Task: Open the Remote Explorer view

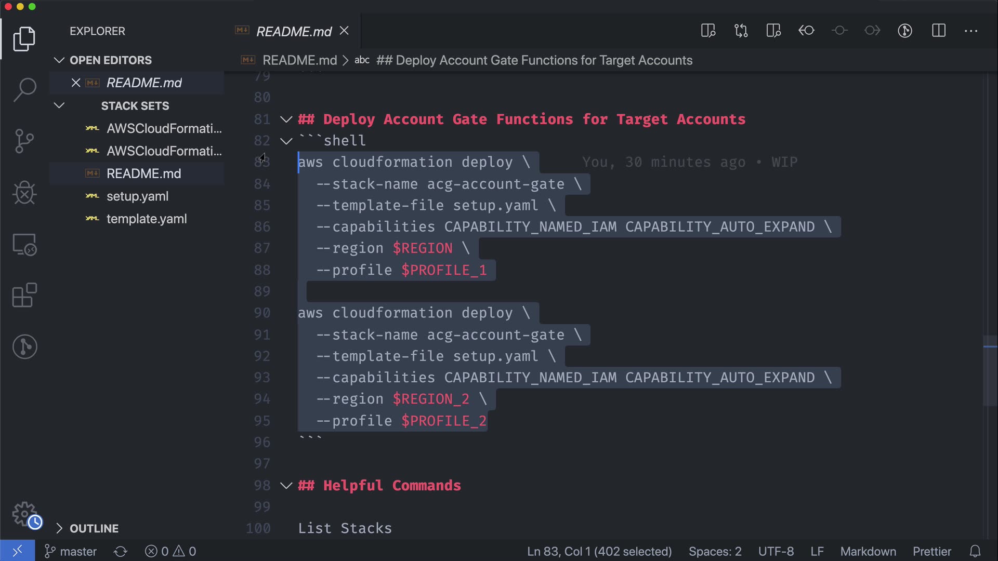Action: click(x=24, y=244)
